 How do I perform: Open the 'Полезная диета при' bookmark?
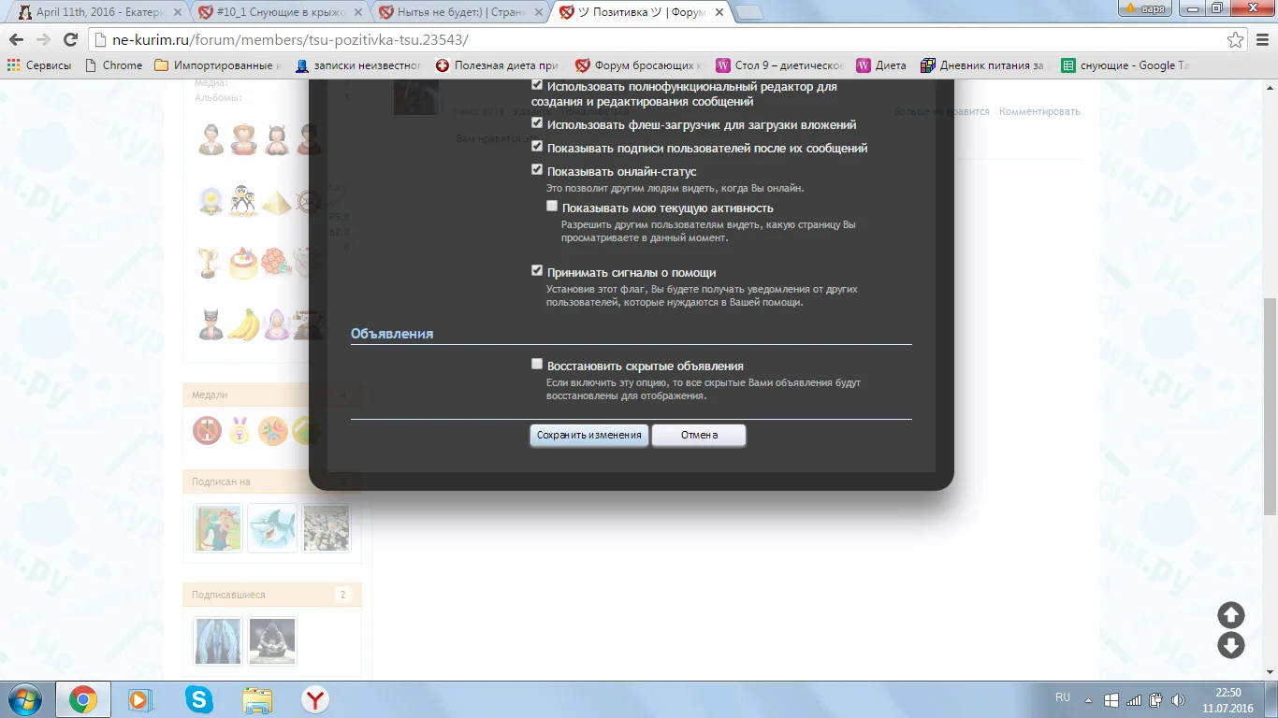(x=497, y=65)
